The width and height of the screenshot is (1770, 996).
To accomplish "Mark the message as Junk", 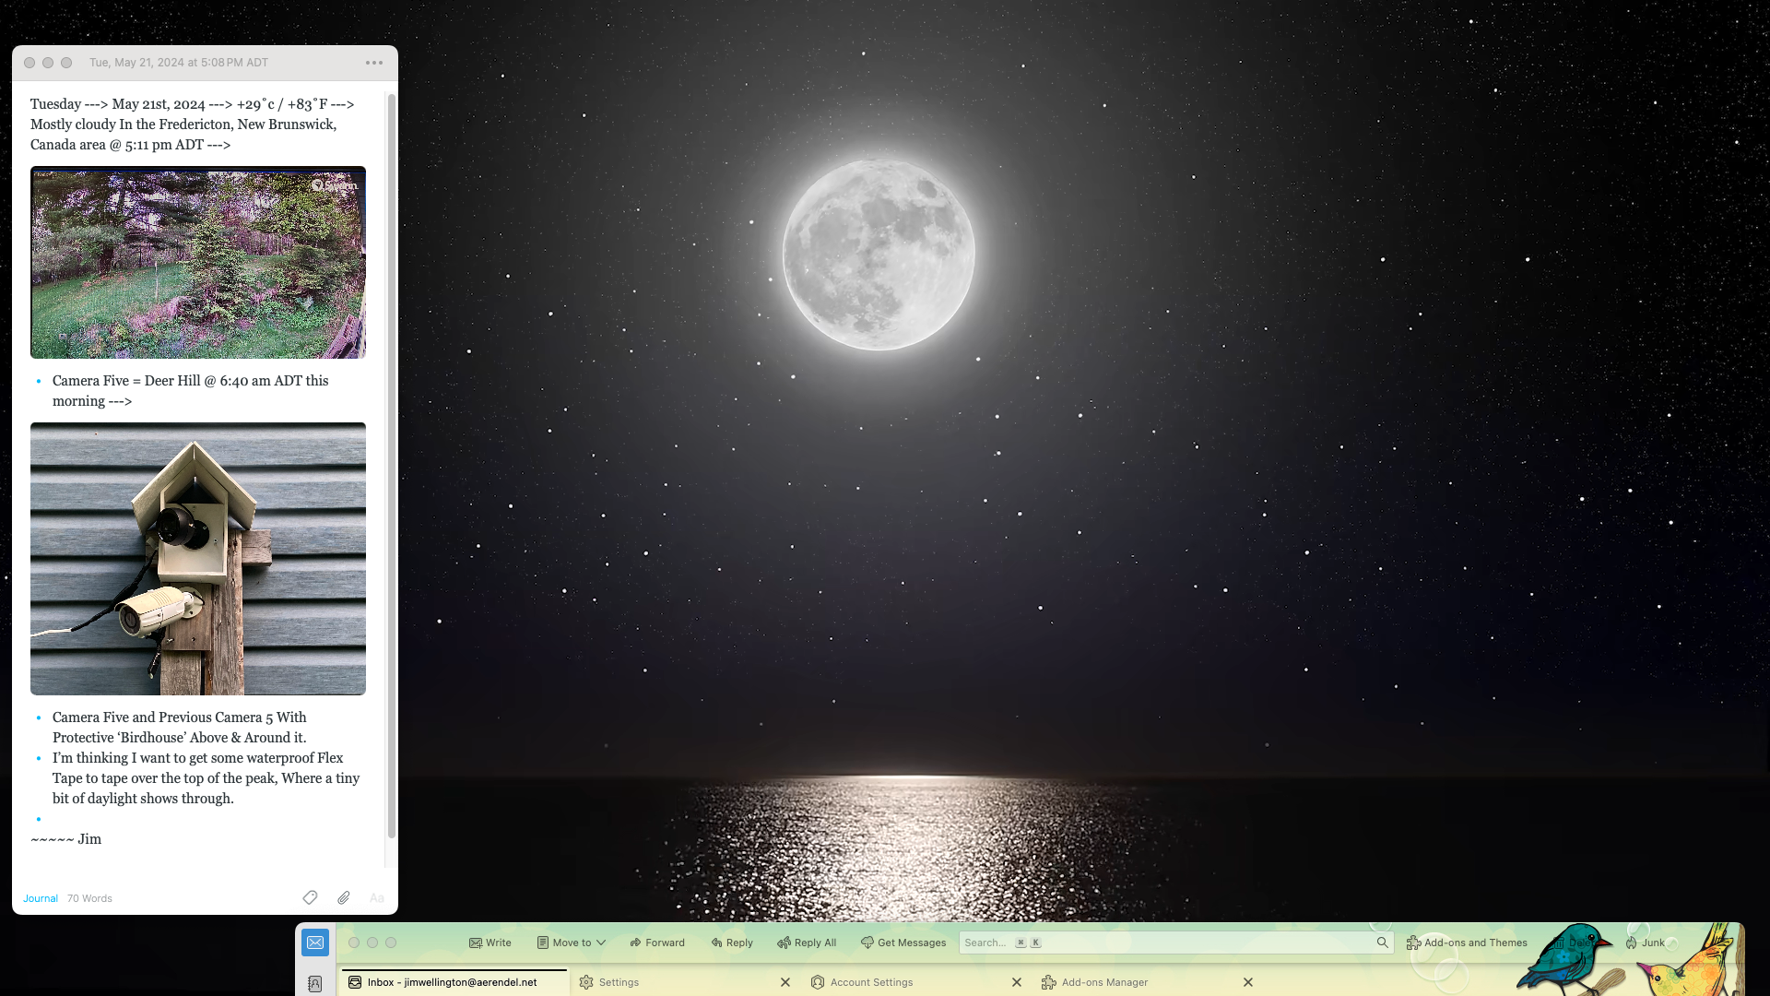I will [x=1646, y=943].
